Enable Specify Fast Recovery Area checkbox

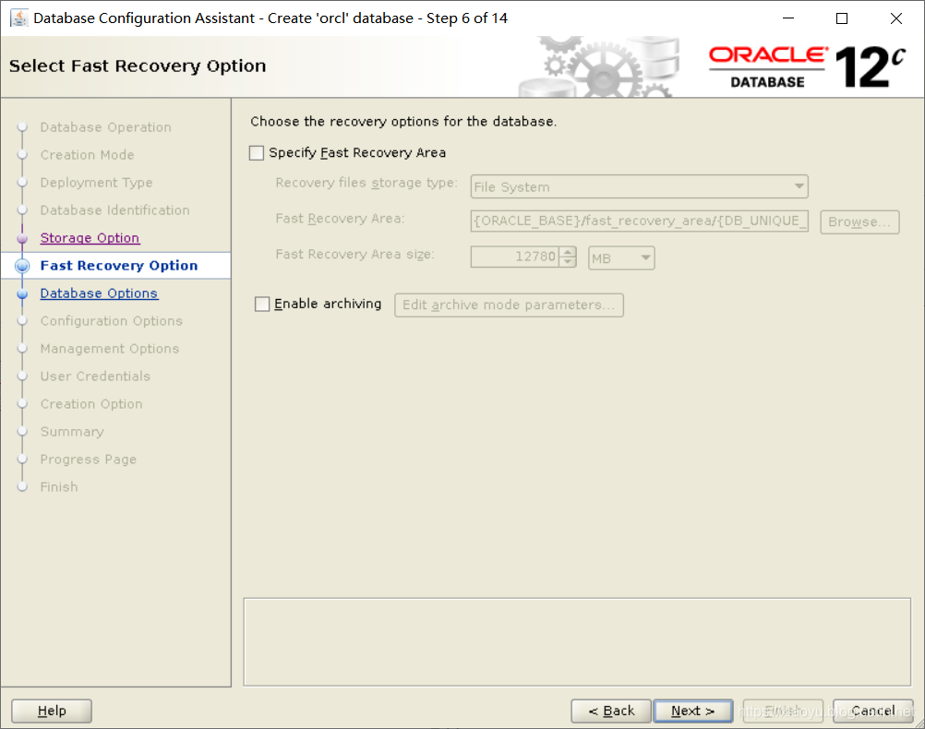tap(257, 153)
